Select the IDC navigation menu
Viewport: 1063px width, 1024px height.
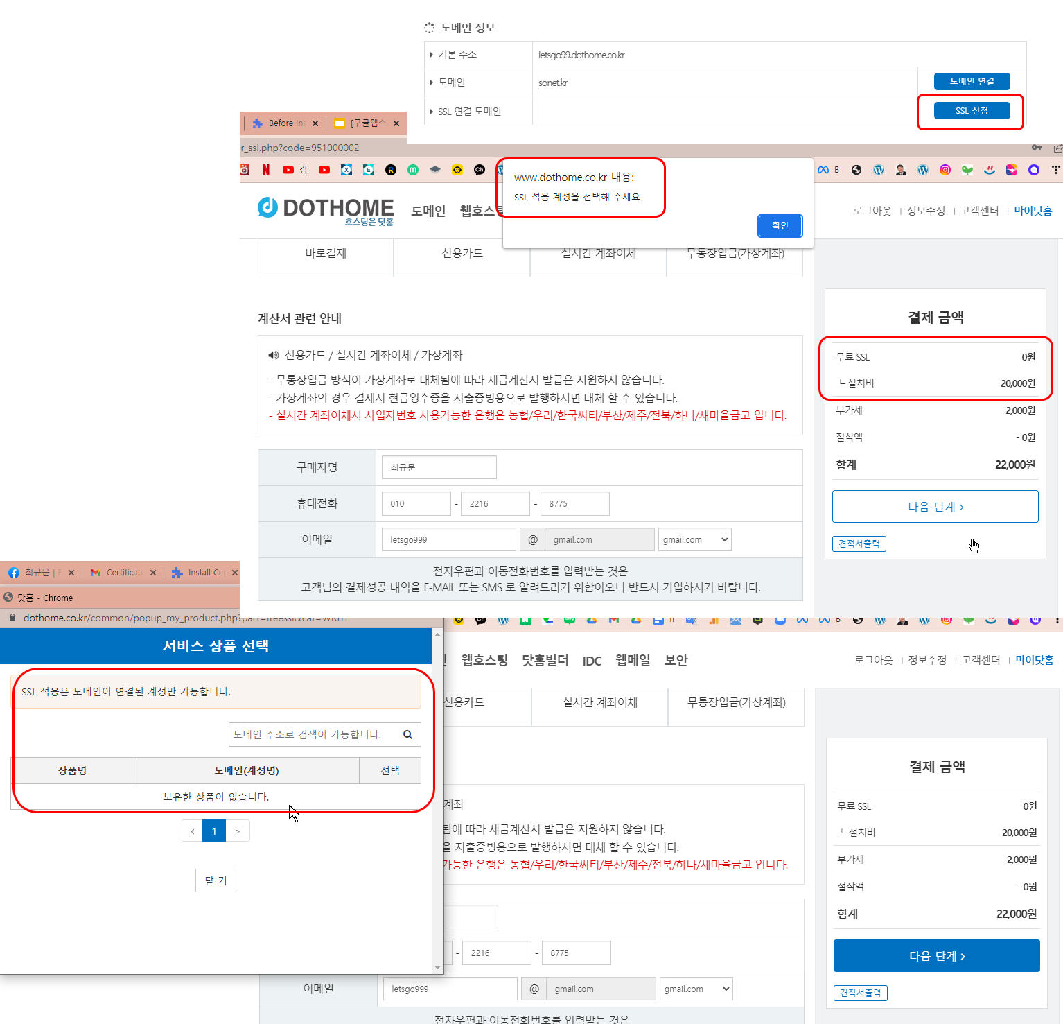point(591,660)
